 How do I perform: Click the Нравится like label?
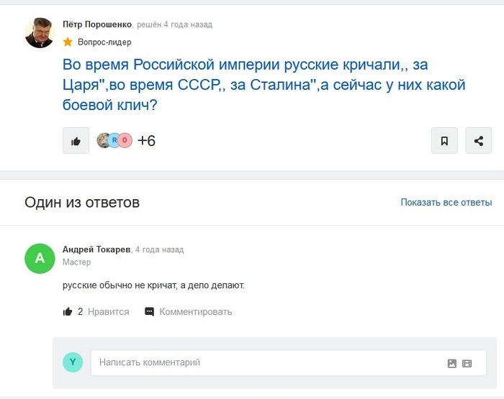point(108,311)
